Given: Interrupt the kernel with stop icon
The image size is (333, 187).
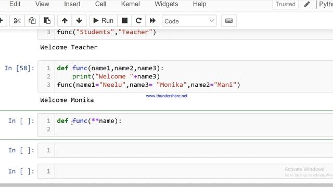Looking at the screenshot, I should [125, 21].
